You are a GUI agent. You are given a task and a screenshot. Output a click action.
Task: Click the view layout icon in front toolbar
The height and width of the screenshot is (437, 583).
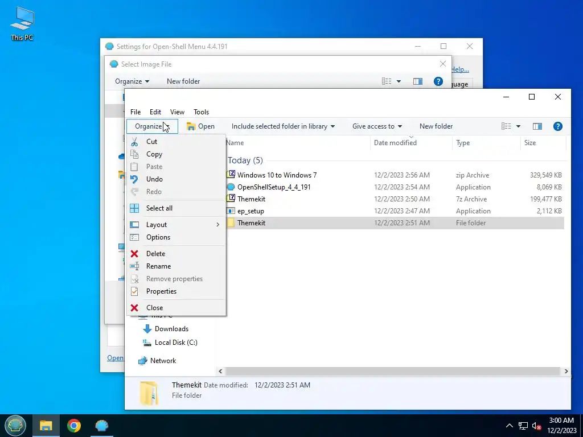[x=506, y=126]
